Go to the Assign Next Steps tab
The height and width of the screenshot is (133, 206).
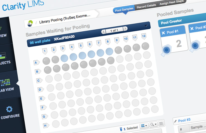[172, 4]
